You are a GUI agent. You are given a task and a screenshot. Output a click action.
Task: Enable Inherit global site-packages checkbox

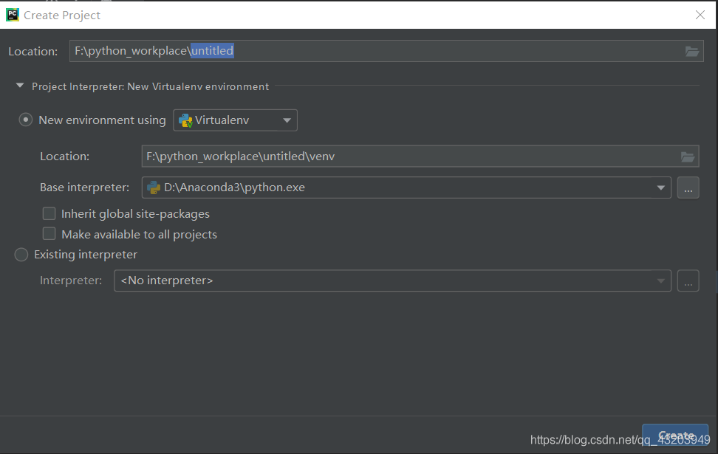[49, 213]
